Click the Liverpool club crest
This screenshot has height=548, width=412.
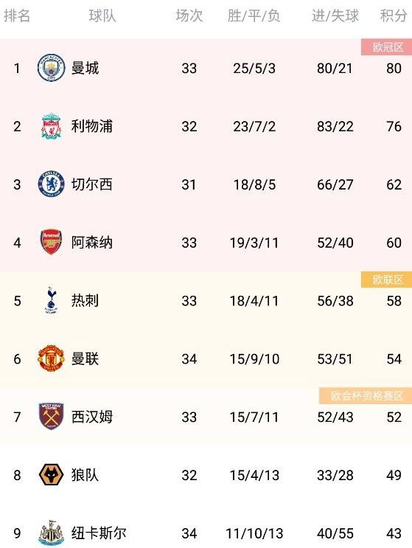click(51, 126)
